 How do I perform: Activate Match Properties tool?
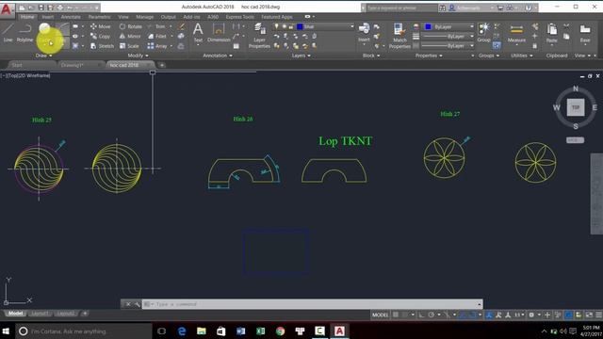pos(399,36)
